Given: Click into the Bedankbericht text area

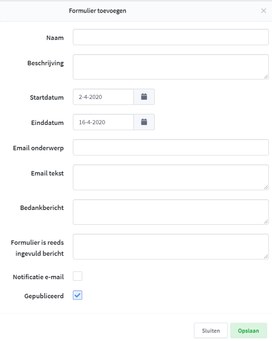Looking at the screenshot, I should (171, 212).
